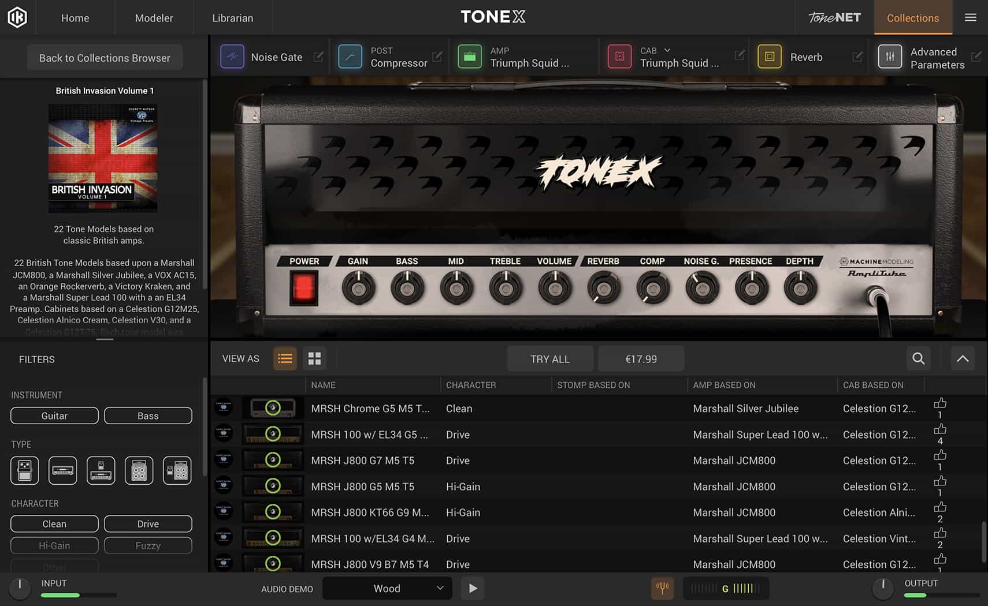Like the MRSH J800 KT66 G9 tone

coord(940,507)
